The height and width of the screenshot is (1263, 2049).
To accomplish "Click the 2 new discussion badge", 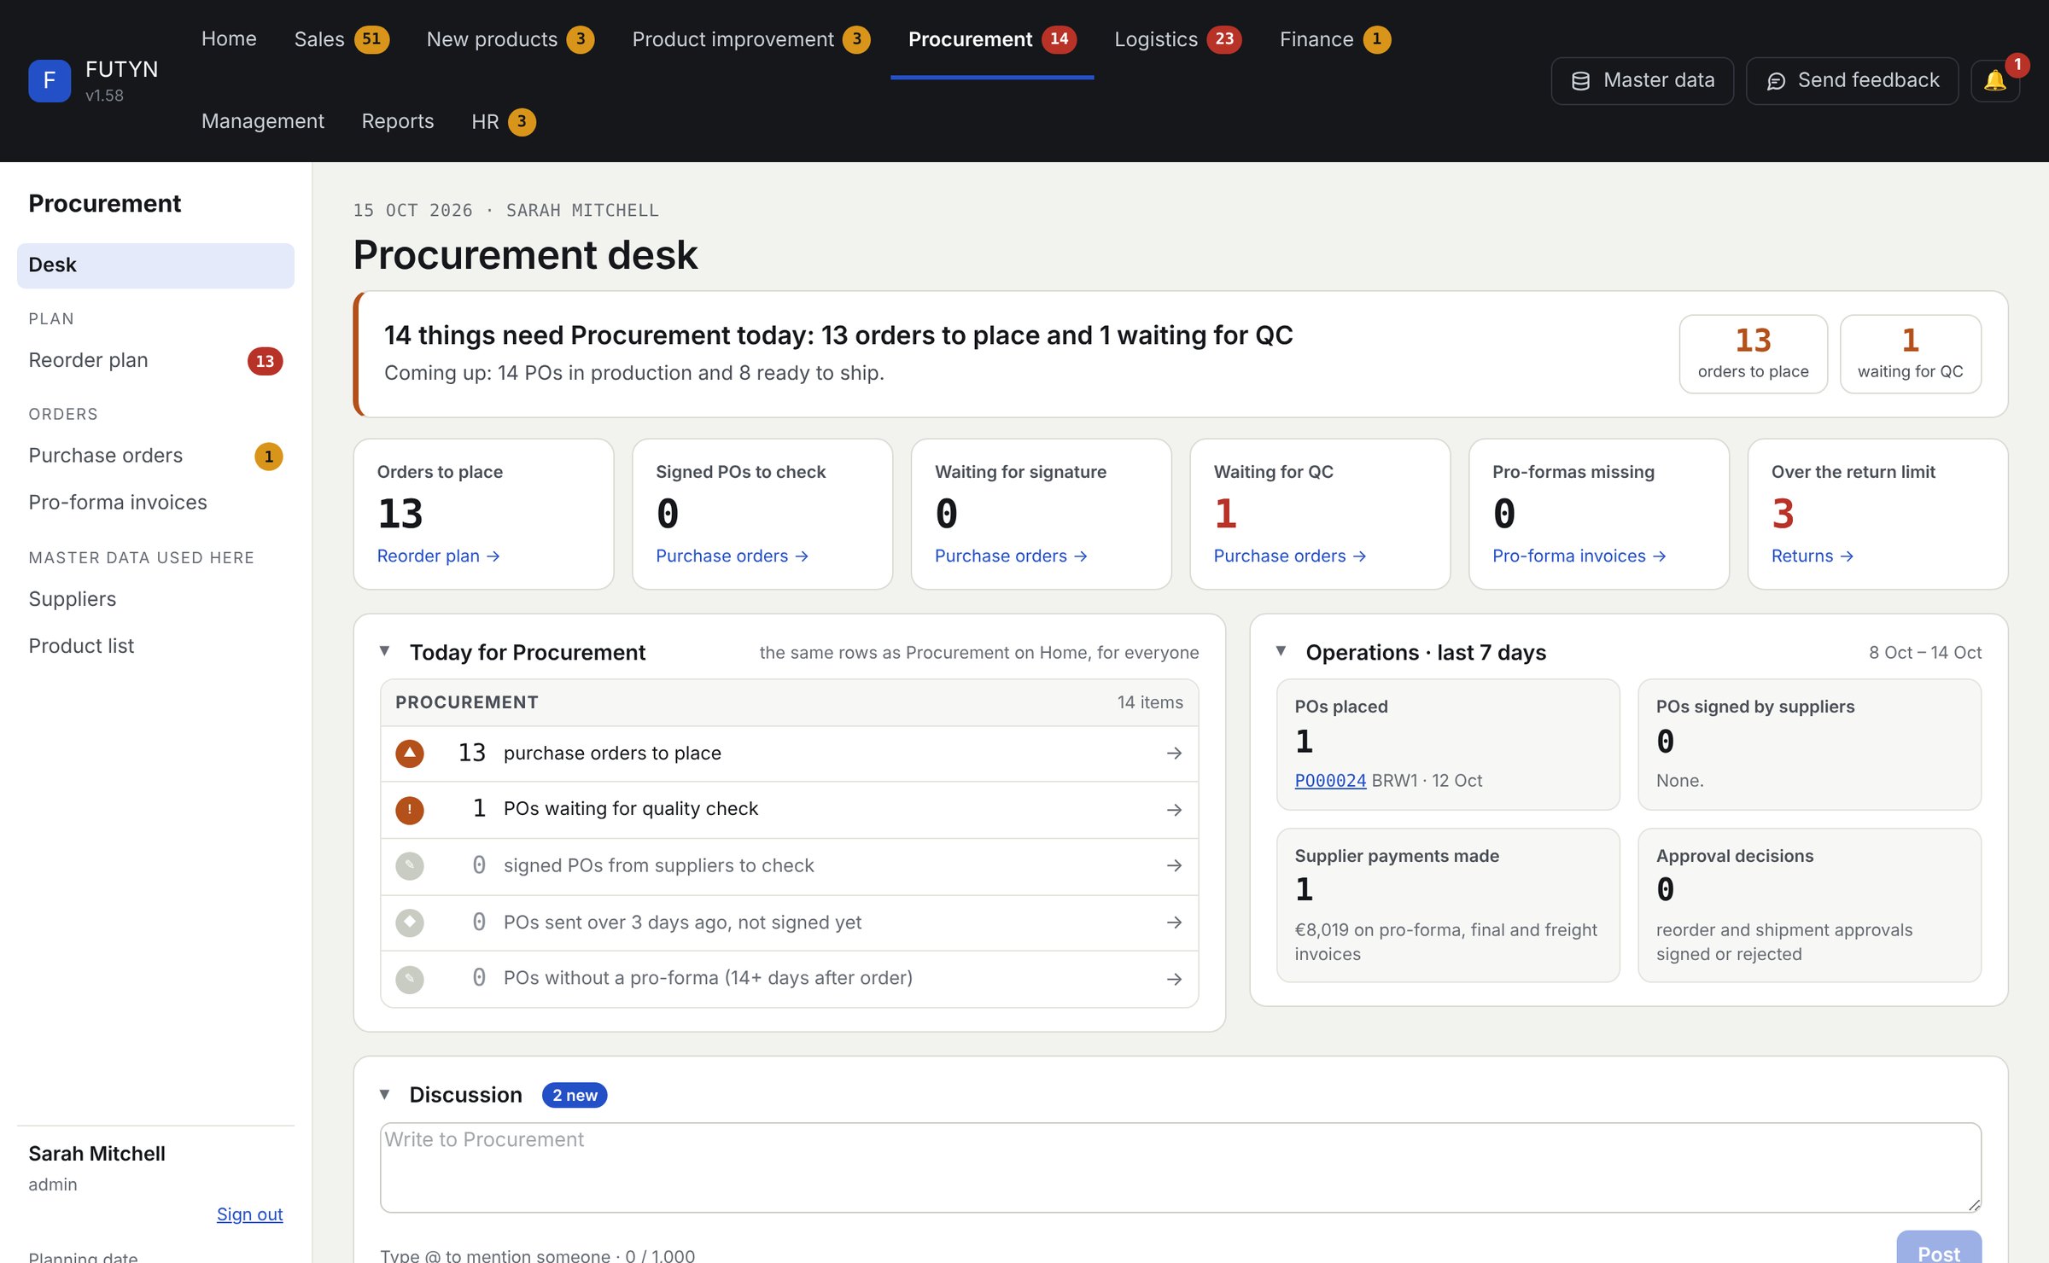I will click(x=575, y=1095).
